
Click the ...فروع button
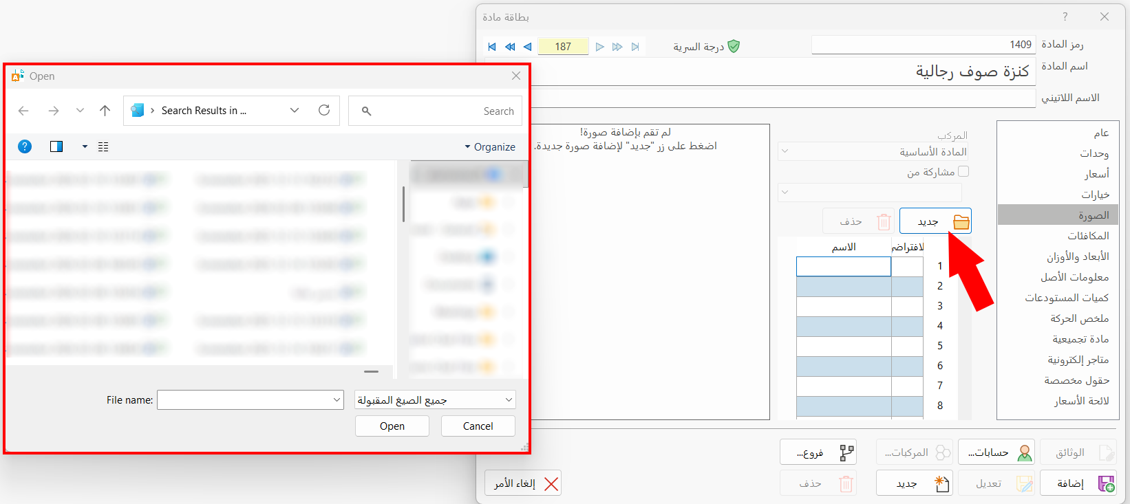(x=818, y=452)
